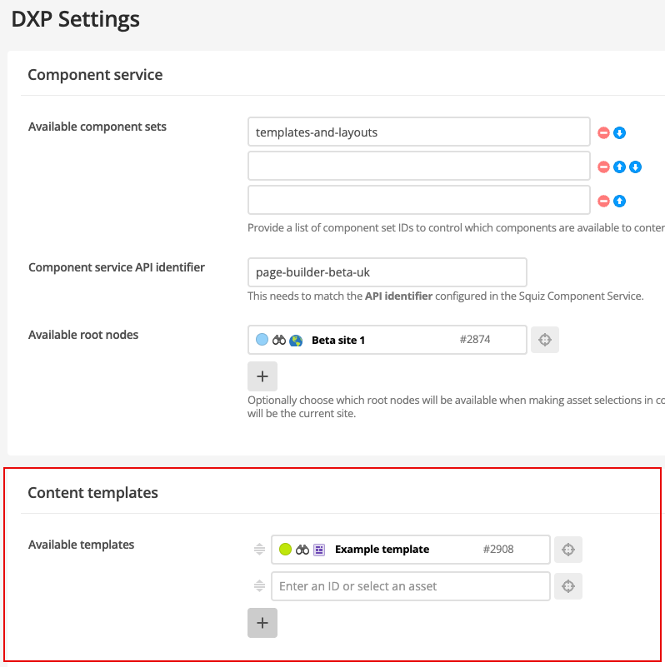Add another template with the plus button
665x667 pixels.
[x=262, y=623]
